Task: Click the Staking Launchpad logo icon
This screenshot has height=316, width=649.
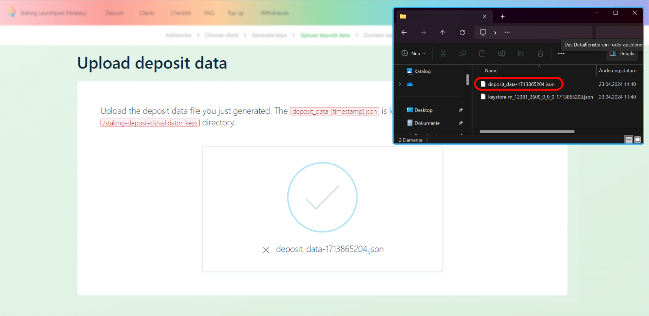Action: (12, 12)
